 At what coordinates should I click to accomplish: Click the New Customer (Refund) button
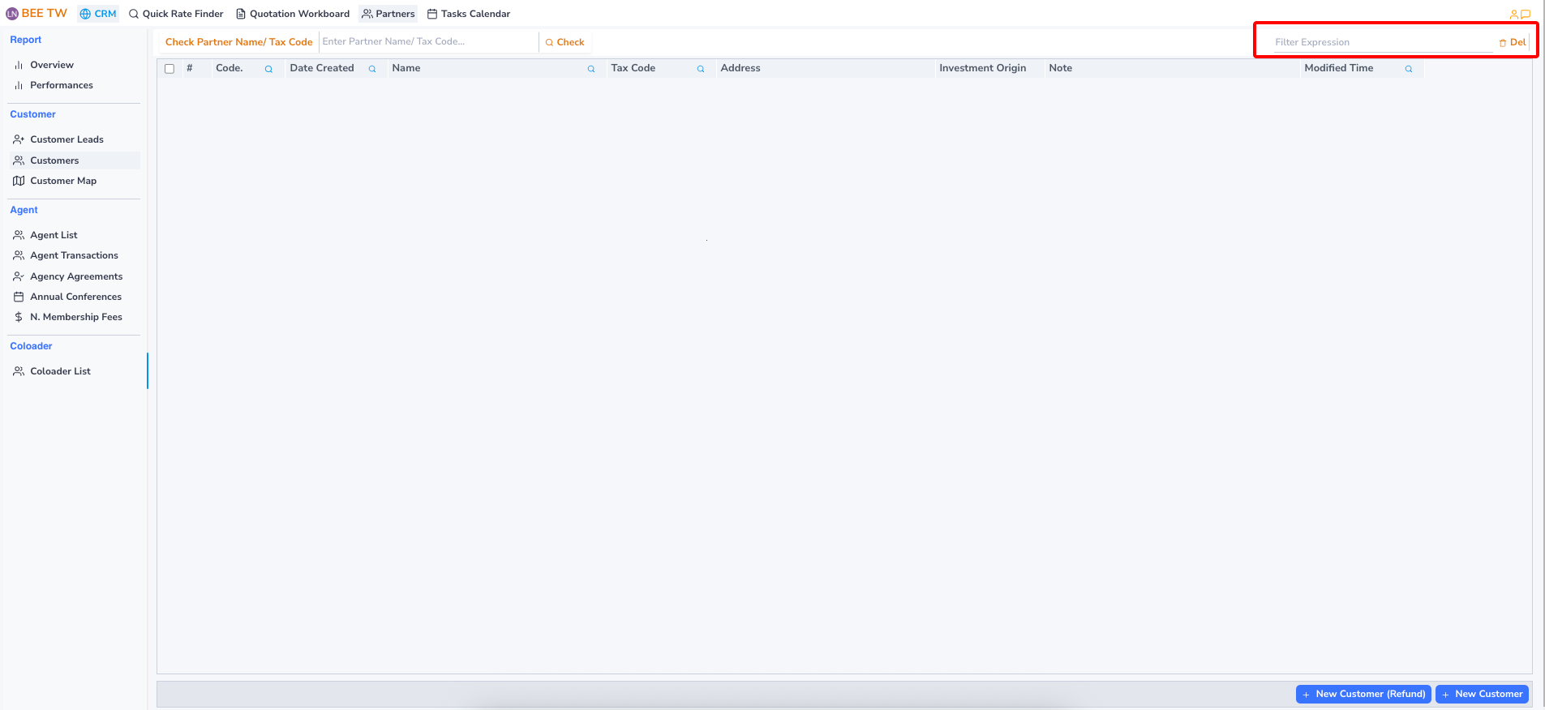click(x=1363, y=694)
